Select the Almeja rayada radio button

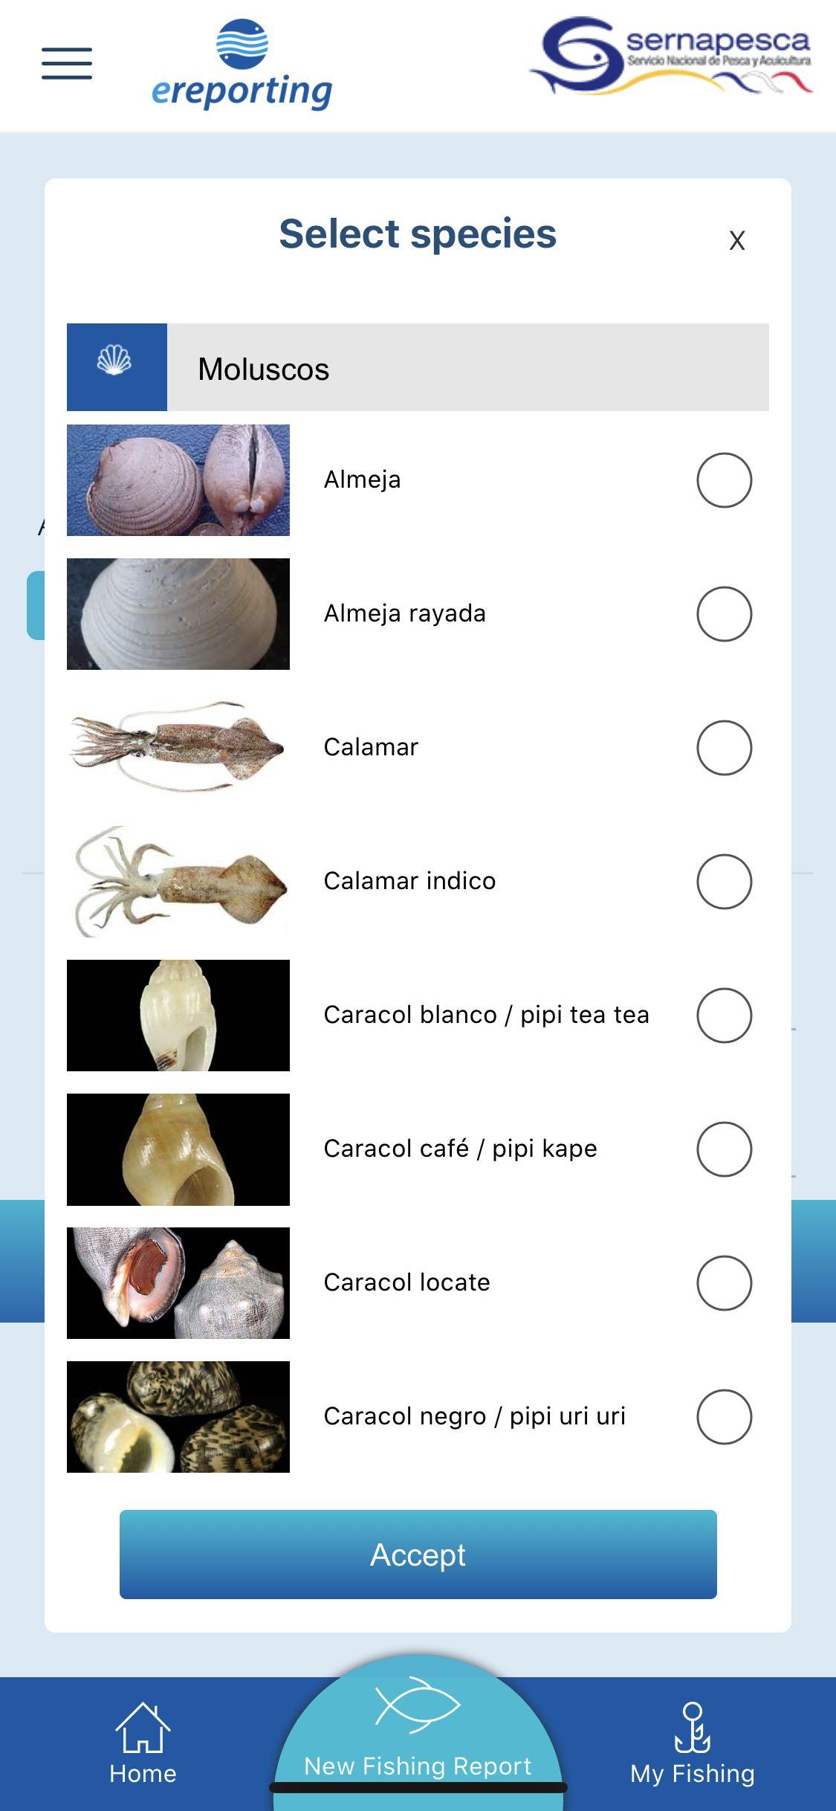pyautogui.click(x=725, y=614)
